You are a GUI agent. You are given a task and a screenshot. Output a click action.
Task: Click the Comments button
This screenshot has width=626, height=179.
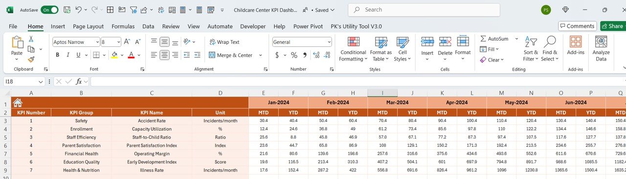tap(577, 26)
